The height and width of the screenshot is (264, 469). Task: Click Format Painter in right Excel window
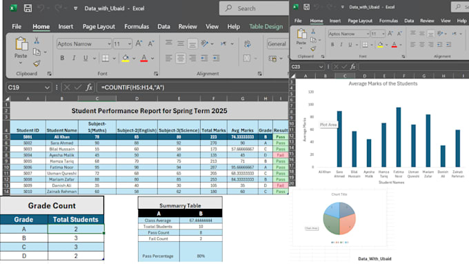coord(313,48)
